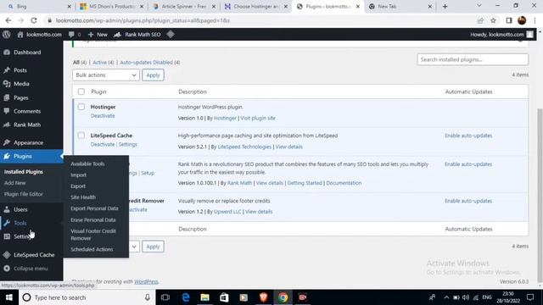
Task: Open a new browser tab with plus
Action: 445,7
